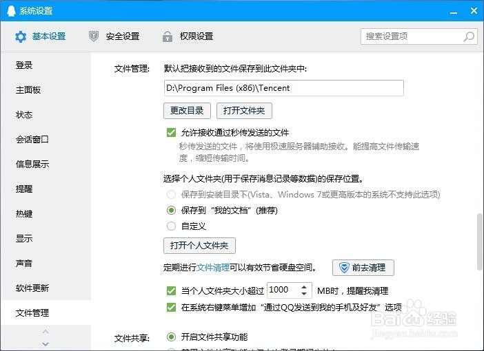Open the 文件清理 hyperlink
The image size is (484, 351).
tap(213, 268)
